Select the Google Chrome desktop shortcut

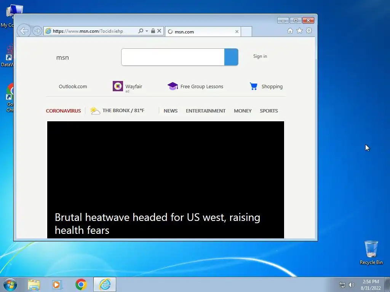point(9,97)
